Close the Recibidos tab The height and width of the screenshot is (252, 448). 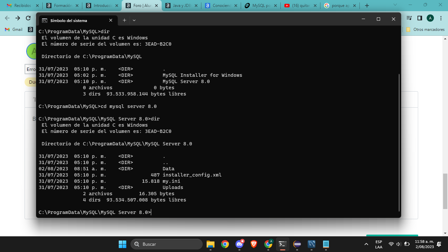37,6
